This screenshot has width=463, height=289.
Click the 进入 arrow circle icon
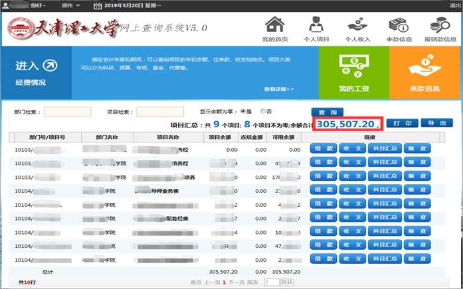tap(50, 65)
